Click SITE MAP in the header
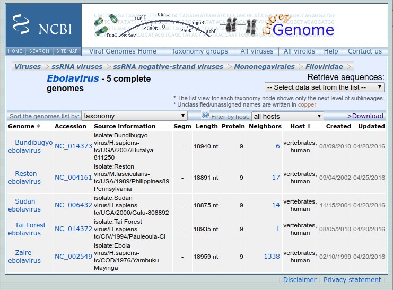 67,51
